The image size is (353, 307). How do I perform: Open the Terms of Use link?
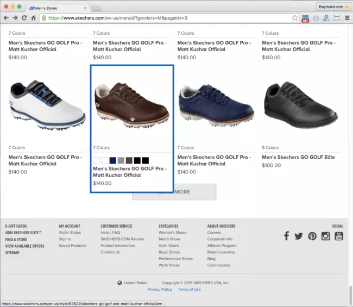189,290
